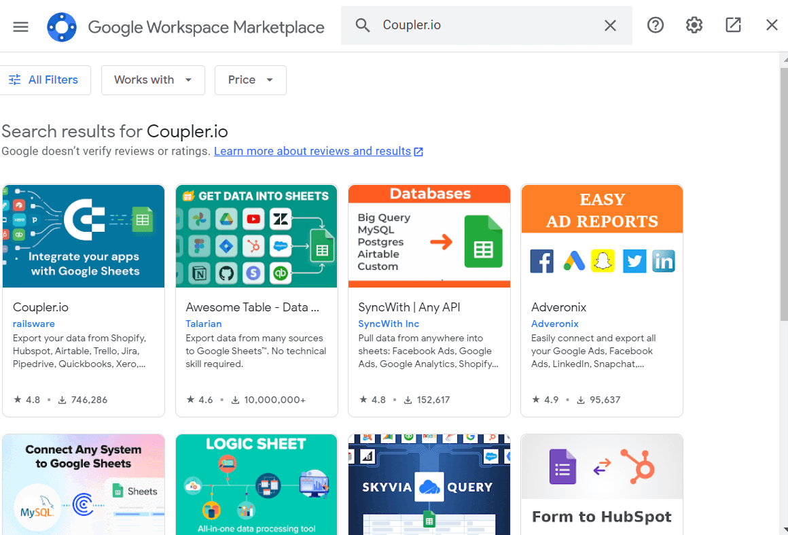The image size is (788, 535).
Task: Open Marketplace settings via gear icon
Action: coord(694,24)
